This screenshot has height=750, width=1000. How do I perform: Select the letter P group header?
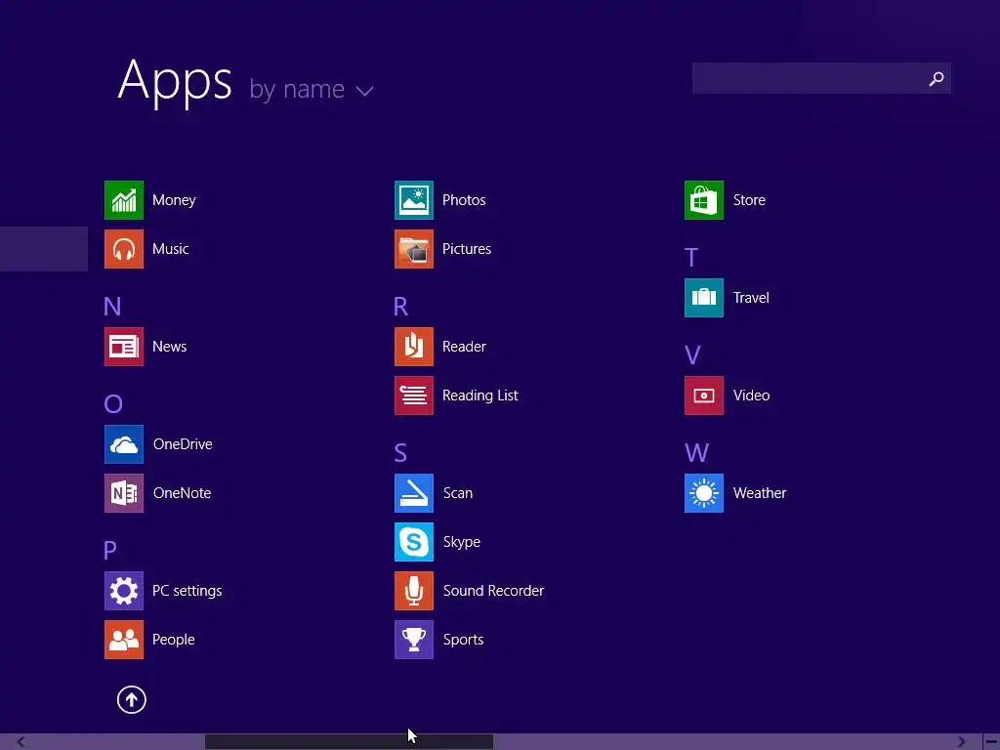point(109,551)
